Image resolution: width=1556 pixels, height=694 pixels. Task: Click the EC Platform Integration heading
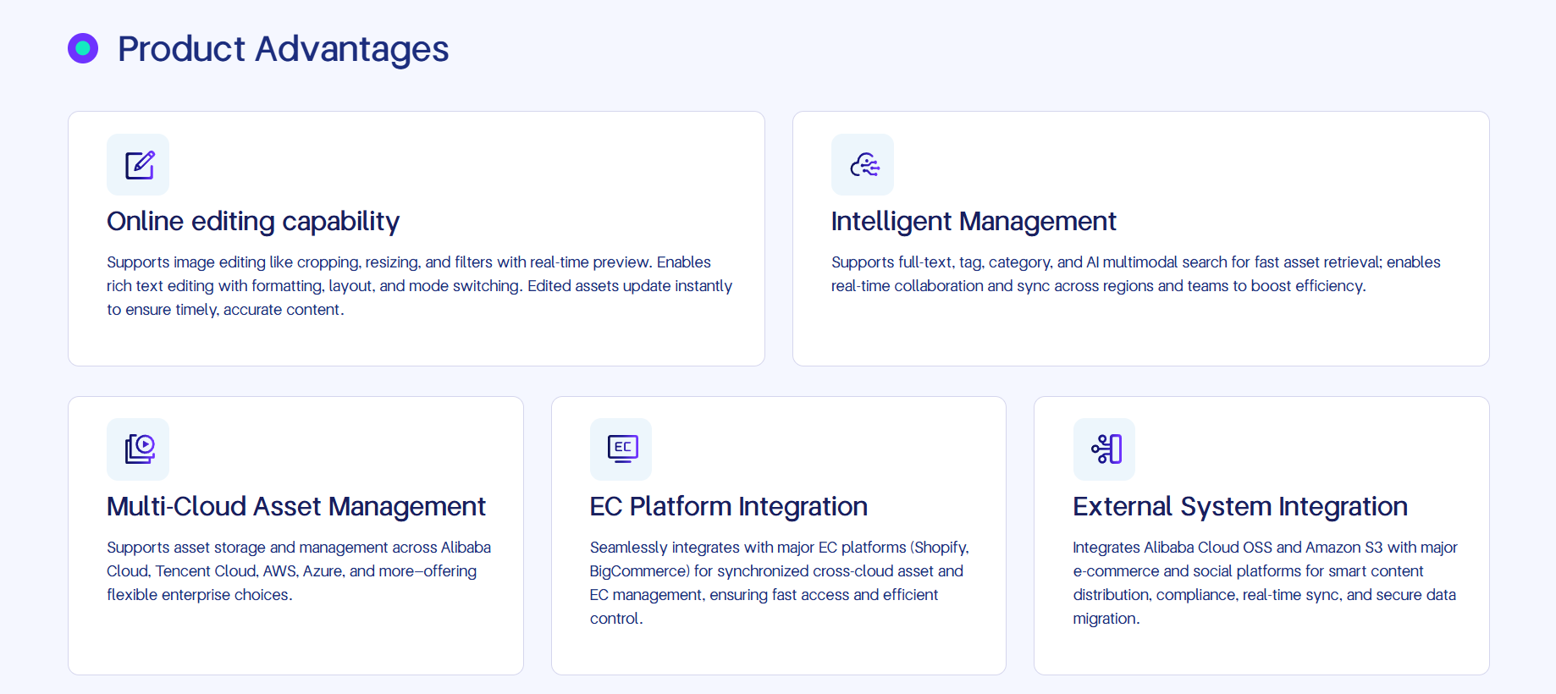click(728, 506)
